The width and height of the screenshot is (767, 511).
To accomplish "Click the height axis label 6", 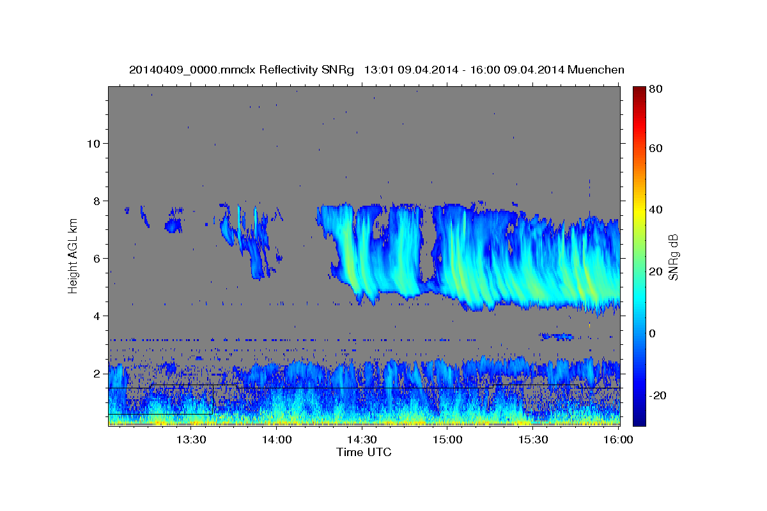I will pos(97,258).
